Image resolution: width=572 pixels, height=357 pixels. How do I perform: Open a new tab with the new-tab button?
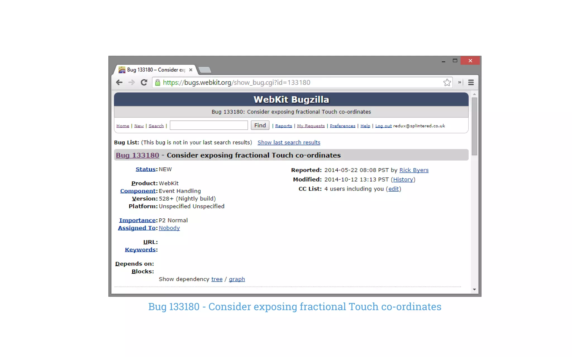coord(205,70)
